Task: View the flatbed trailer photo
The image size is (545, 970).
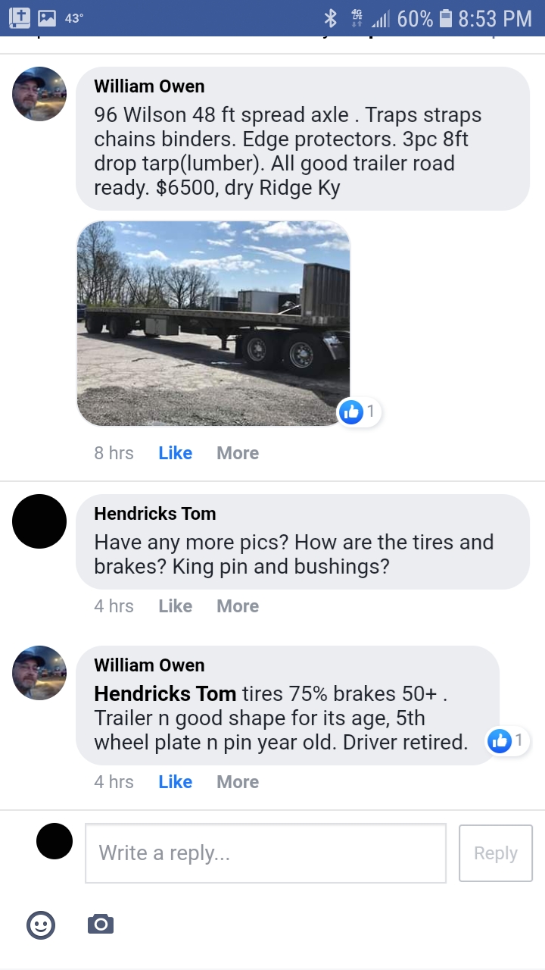Action: 213,324
